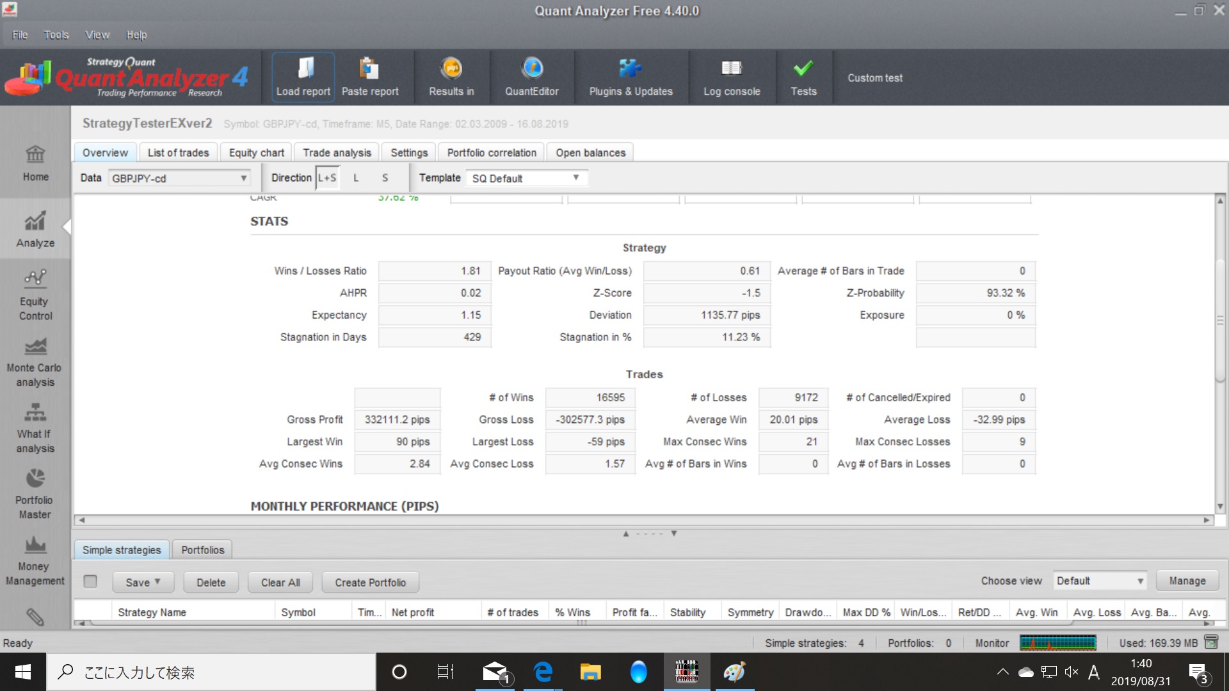This screenshot has width=1229, height=691.
Task: Tick the select-all strategies checkbox
Action: click(x=90, y=581)
